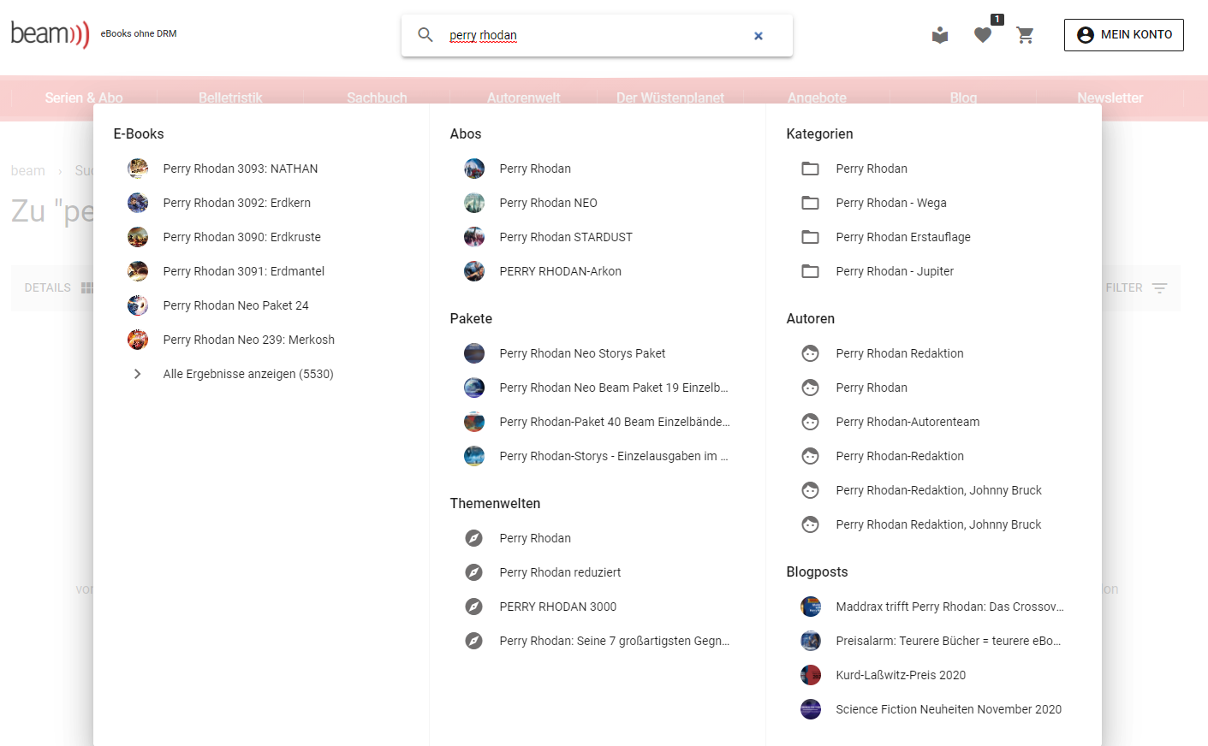This screenshot has width=1208, height=746.
Task: Click the beam logo
Action: pos(50,34)
